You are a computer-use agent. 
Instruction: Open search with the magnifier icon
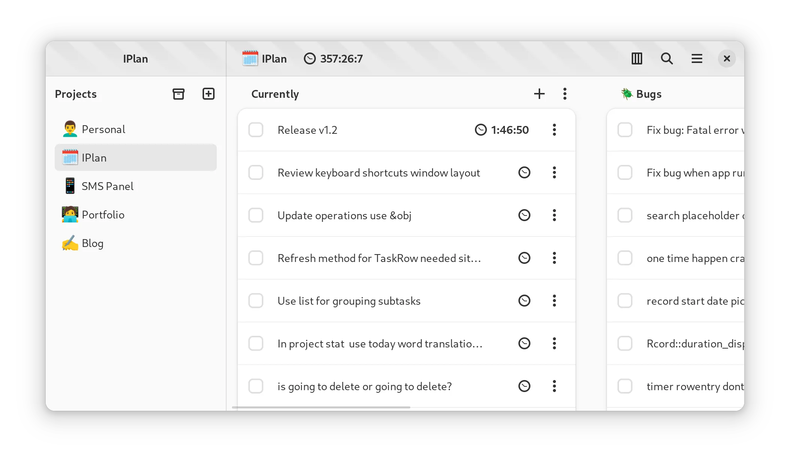point(667,58)
